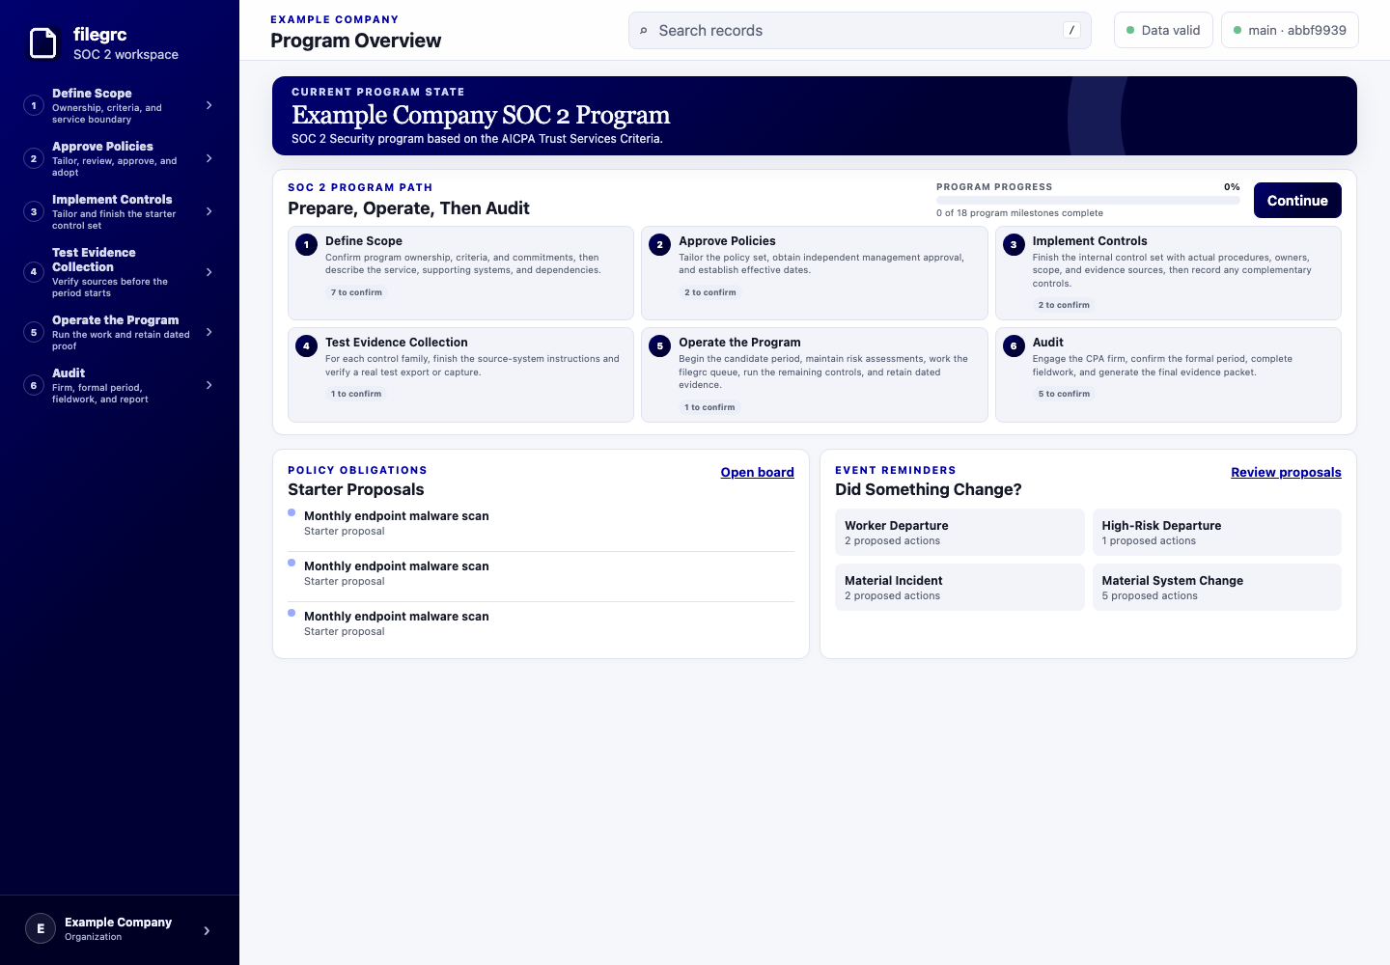Open the policy obligations board link

[x=757, y=472]
